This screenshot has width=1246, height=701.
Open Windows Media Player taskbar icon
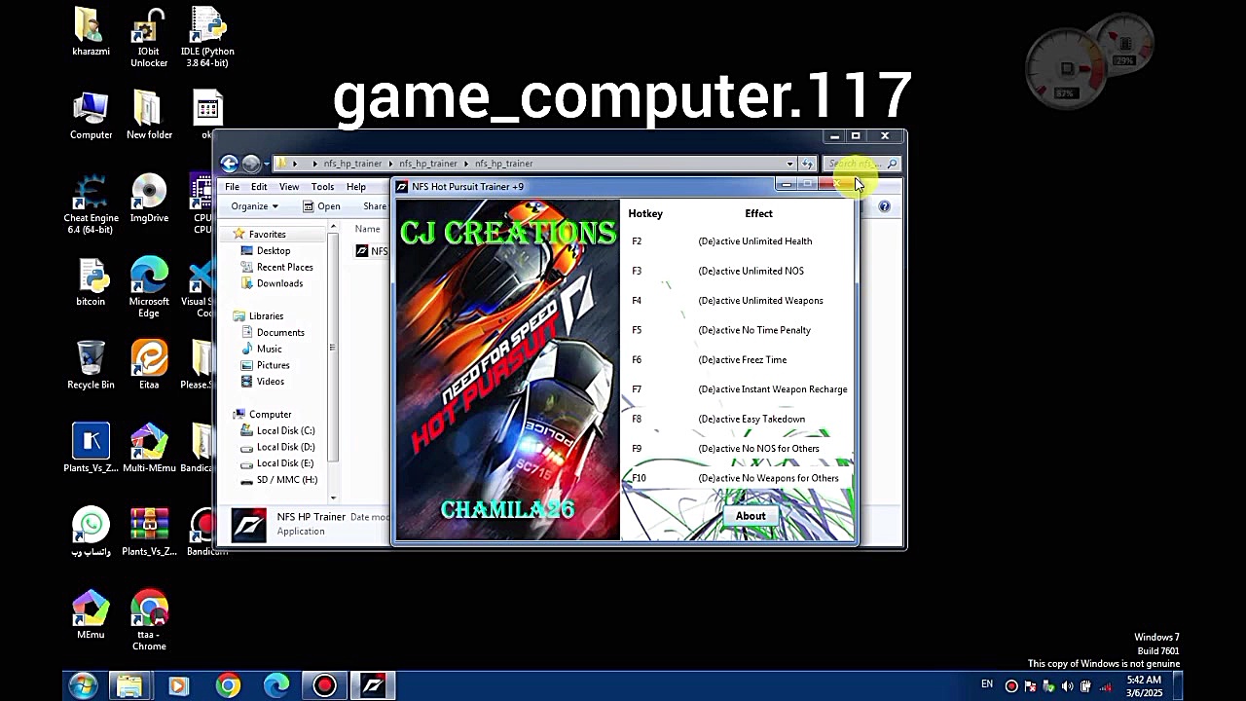pyautogui.click(x=178, y=686)
